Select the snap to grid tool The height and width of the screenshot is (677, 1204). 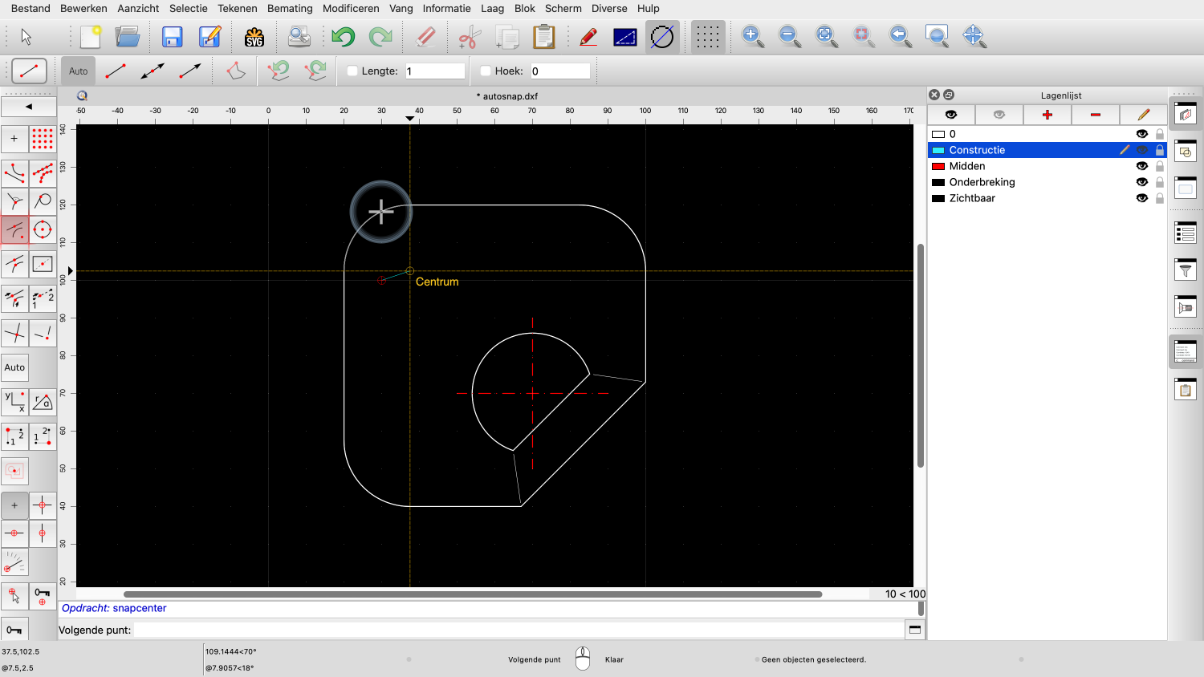[x=43, y=139]
